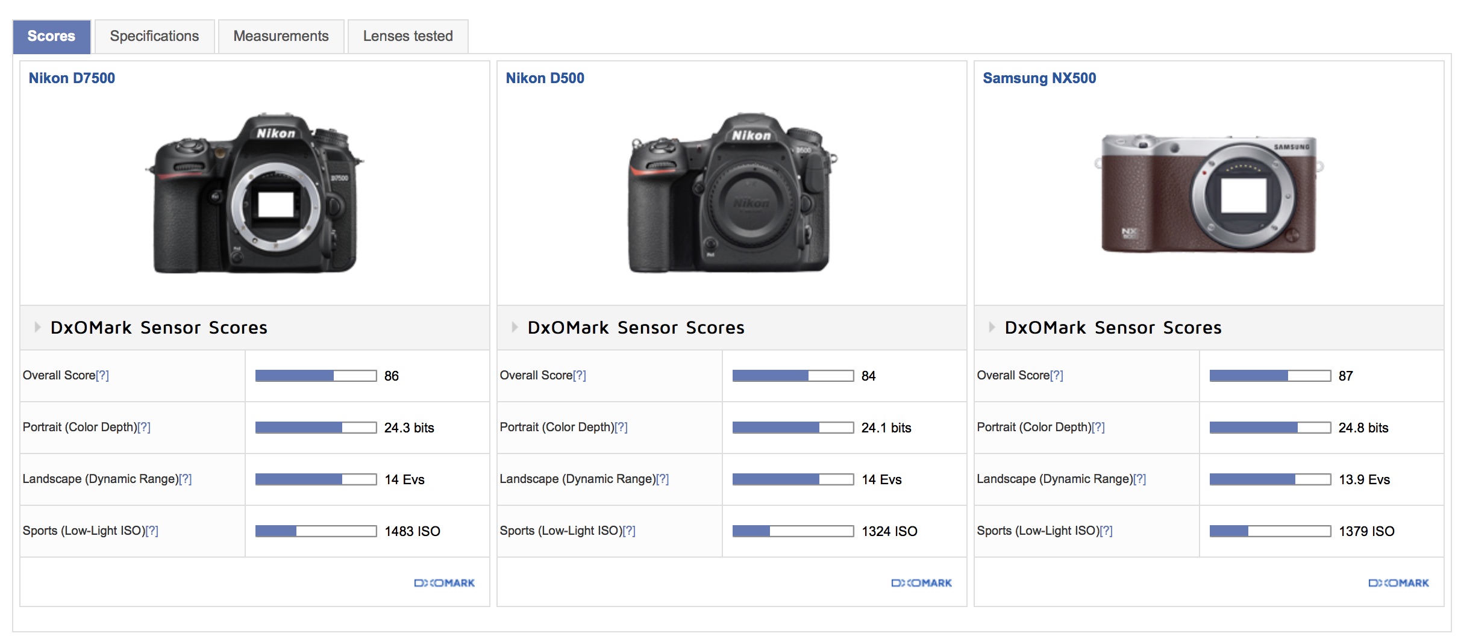Open Sports Low-Light ISO help [?] for Samsung NX500
The width and height of the screenshot is (1458, 642).
click(1106, 531)
